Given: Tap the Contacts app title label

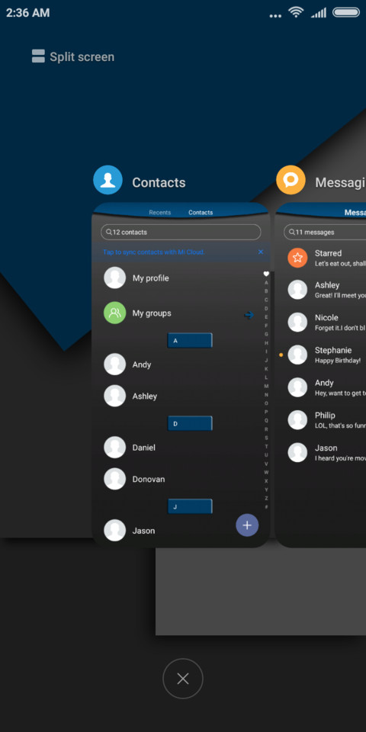Looking at the screenshot, I should click(x=159, y=182).
